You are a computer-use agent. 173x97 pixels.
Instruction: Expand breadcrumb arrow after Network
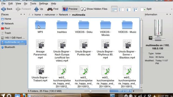[70, 15]
